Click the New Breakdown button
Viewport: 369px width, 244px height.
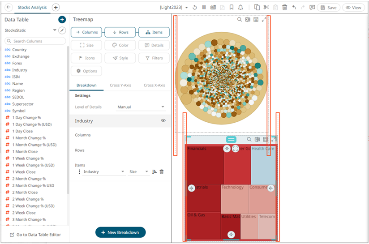click(x=120, y=232)
